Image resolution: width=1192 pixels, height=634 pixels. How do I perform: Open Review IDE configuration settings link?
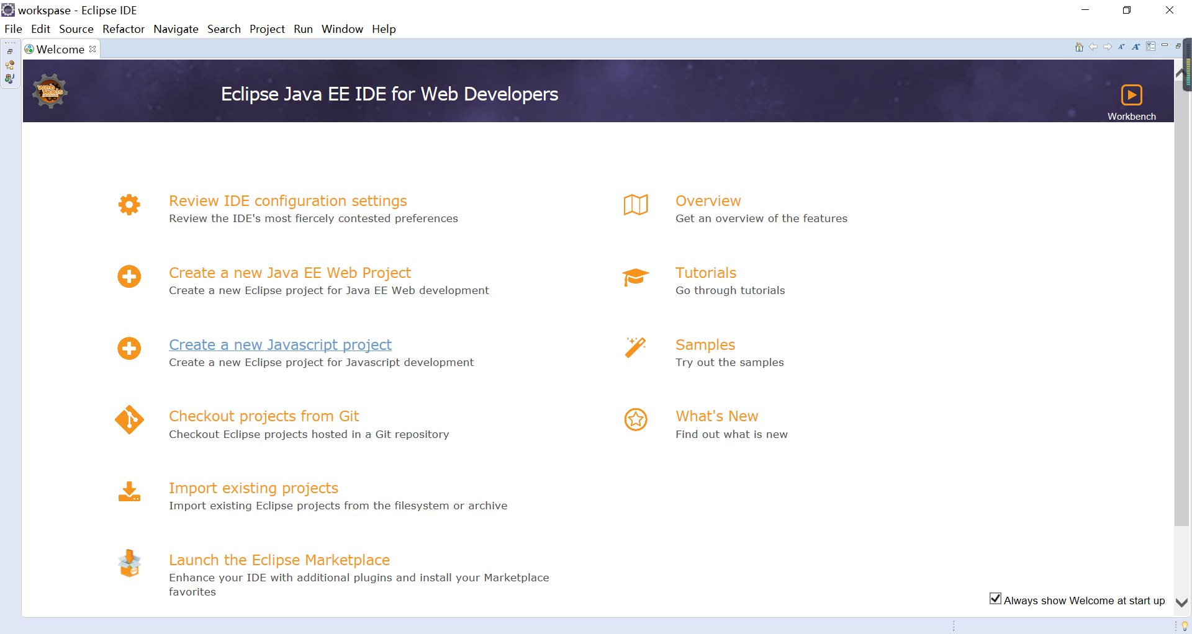point(288,201)
